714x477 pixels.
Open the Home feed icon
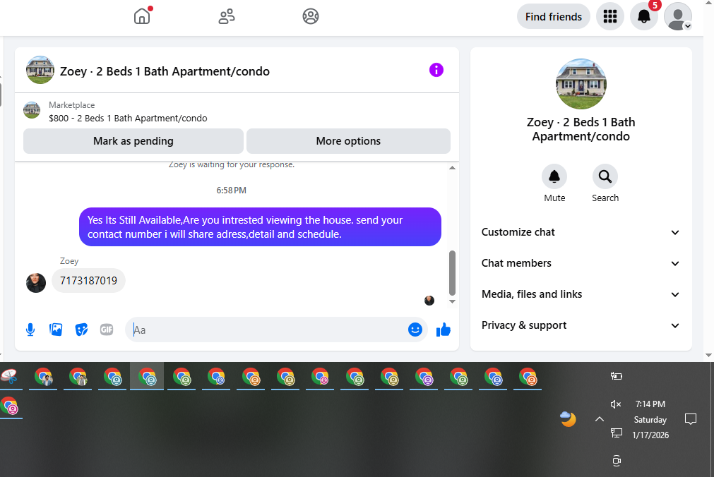tap(142, 16)
